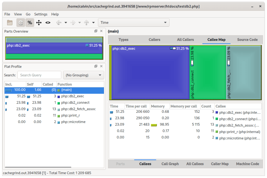
Task: Click the Shorten Templates icon
Action: [x=48, y=23]
